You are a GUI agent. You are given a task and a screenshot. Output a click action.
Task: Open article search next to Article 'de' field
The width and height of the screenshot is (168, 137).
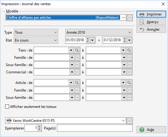(x=77, y=82)
